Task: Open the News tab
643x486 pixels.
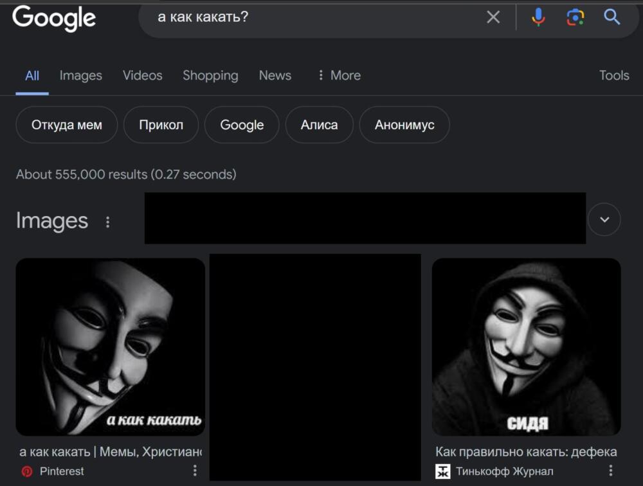Action: 275,75
